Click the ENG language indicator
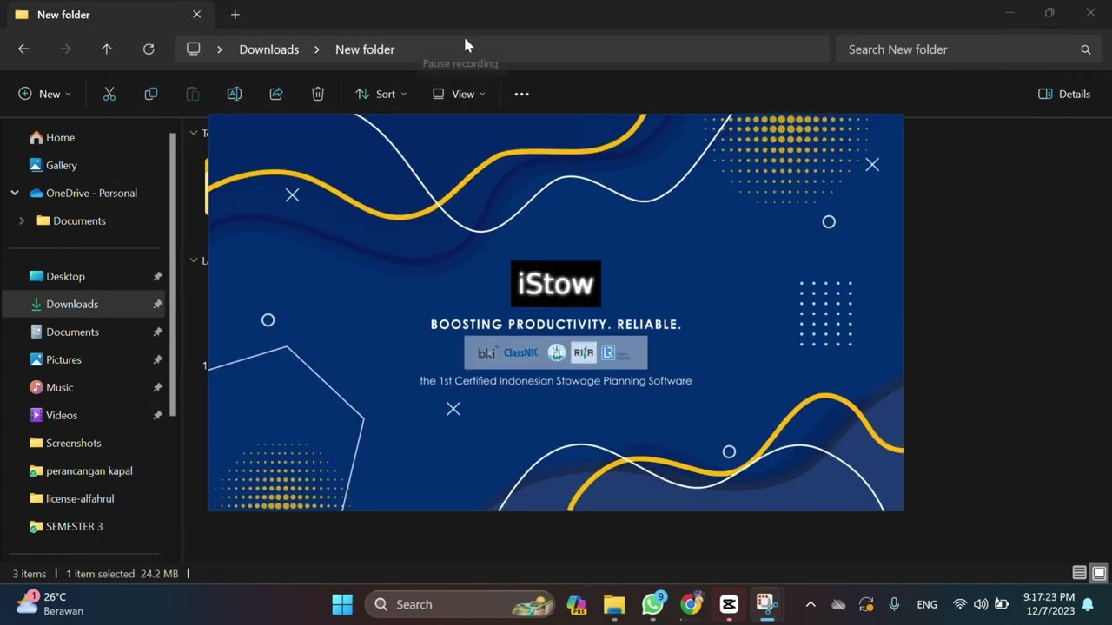This screenshot has width=1112, height=625. pyautogui.click(x=927, y=604)
